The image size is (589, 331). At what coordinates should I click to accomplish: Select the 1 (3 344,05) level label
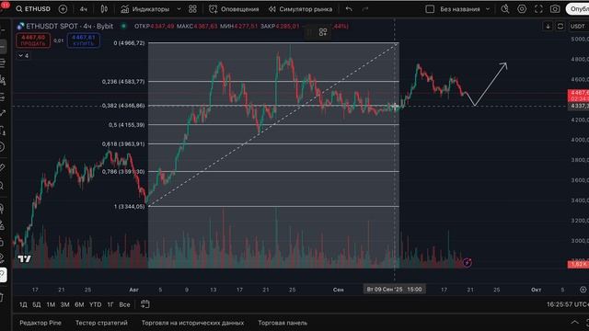(129, 206)
